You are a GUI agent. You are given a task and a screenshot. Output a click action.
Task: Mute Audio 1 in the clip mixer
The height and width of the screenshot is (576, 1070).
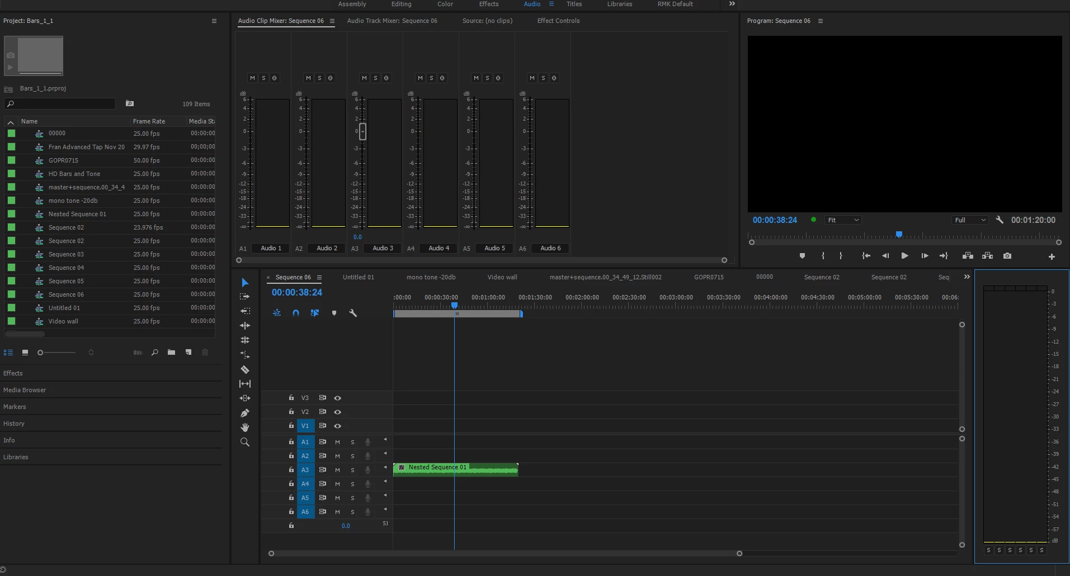(x=252, y=78)
